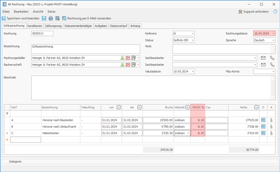Screen dimensions: 280x172
Task: Open the Ansicht menu
Action: click(38, 11)
